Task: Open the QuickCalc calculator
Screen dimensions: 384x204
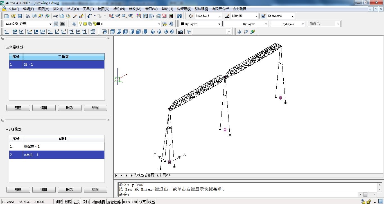Action: click(x=171, y=16)
